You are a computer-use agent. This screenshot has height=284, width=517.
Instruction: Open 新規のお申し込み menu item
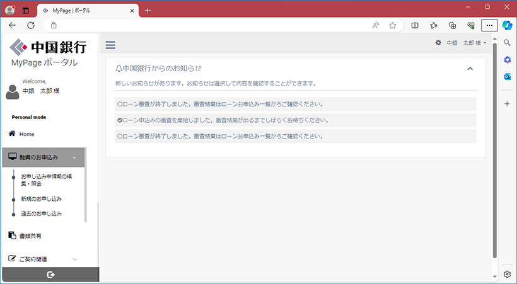[x=41, y=199]
